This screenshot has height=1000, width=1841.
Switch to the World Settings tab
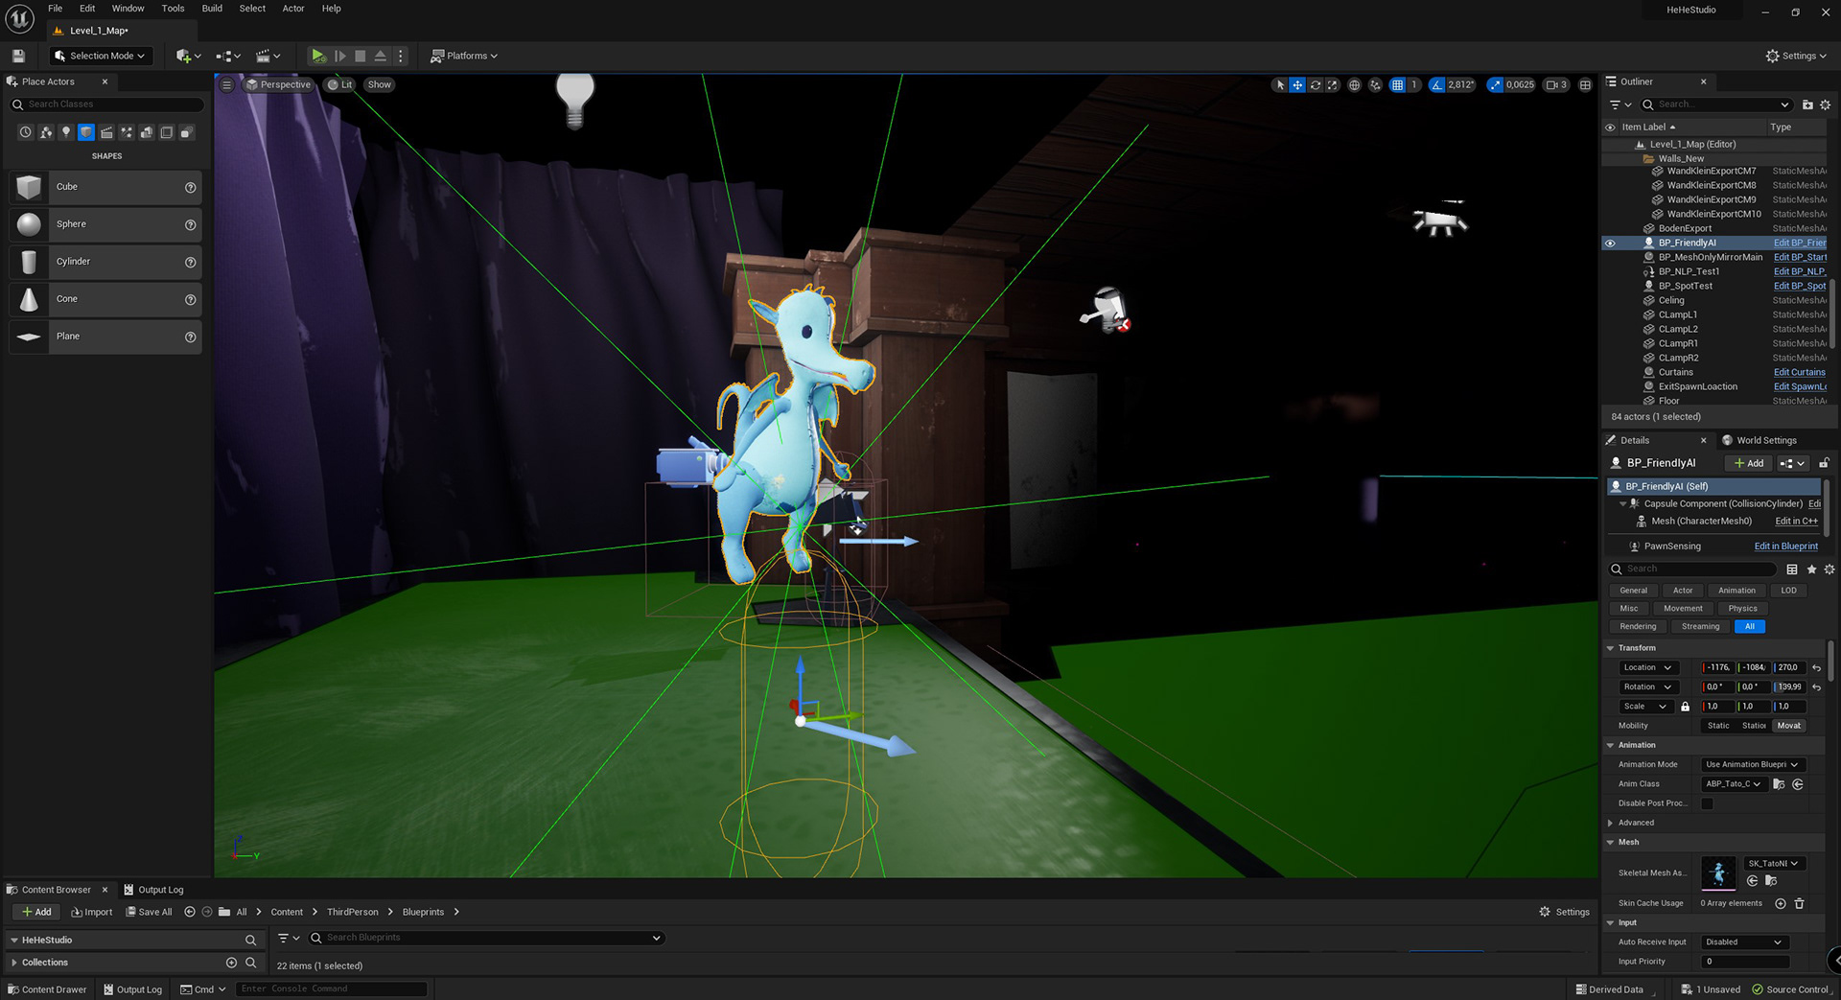[1759, 441]
